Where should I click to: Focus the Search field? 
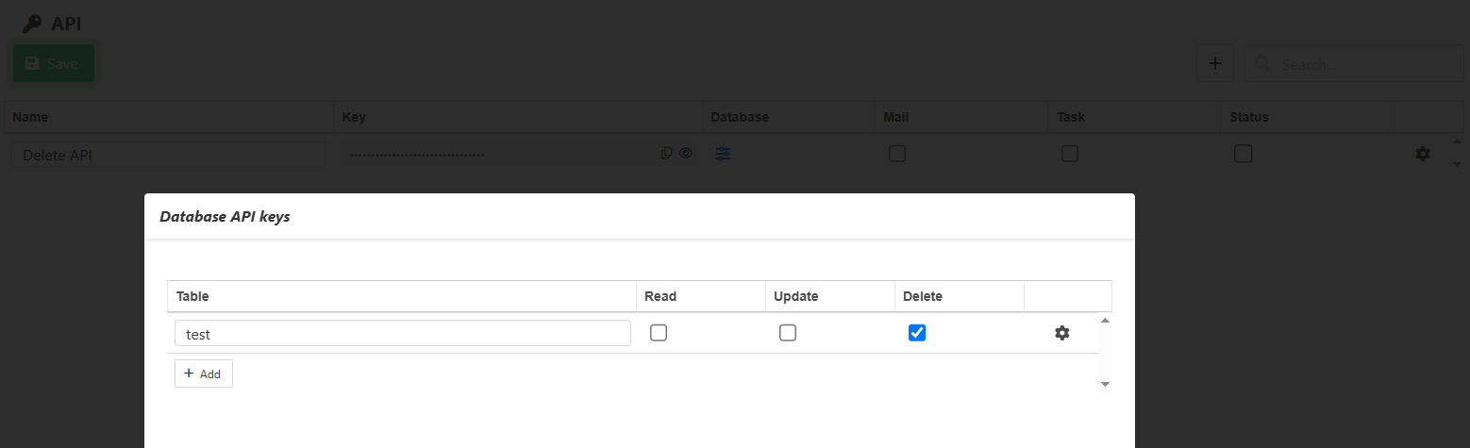tap(1353, 63)
